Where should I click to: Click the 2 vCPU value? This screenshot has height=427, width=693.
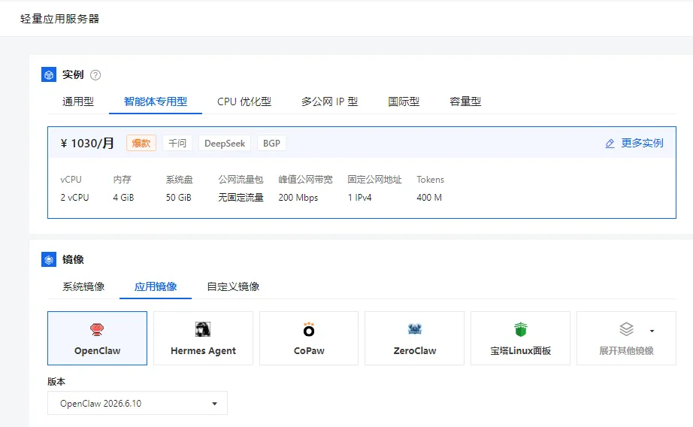(74, 198)
